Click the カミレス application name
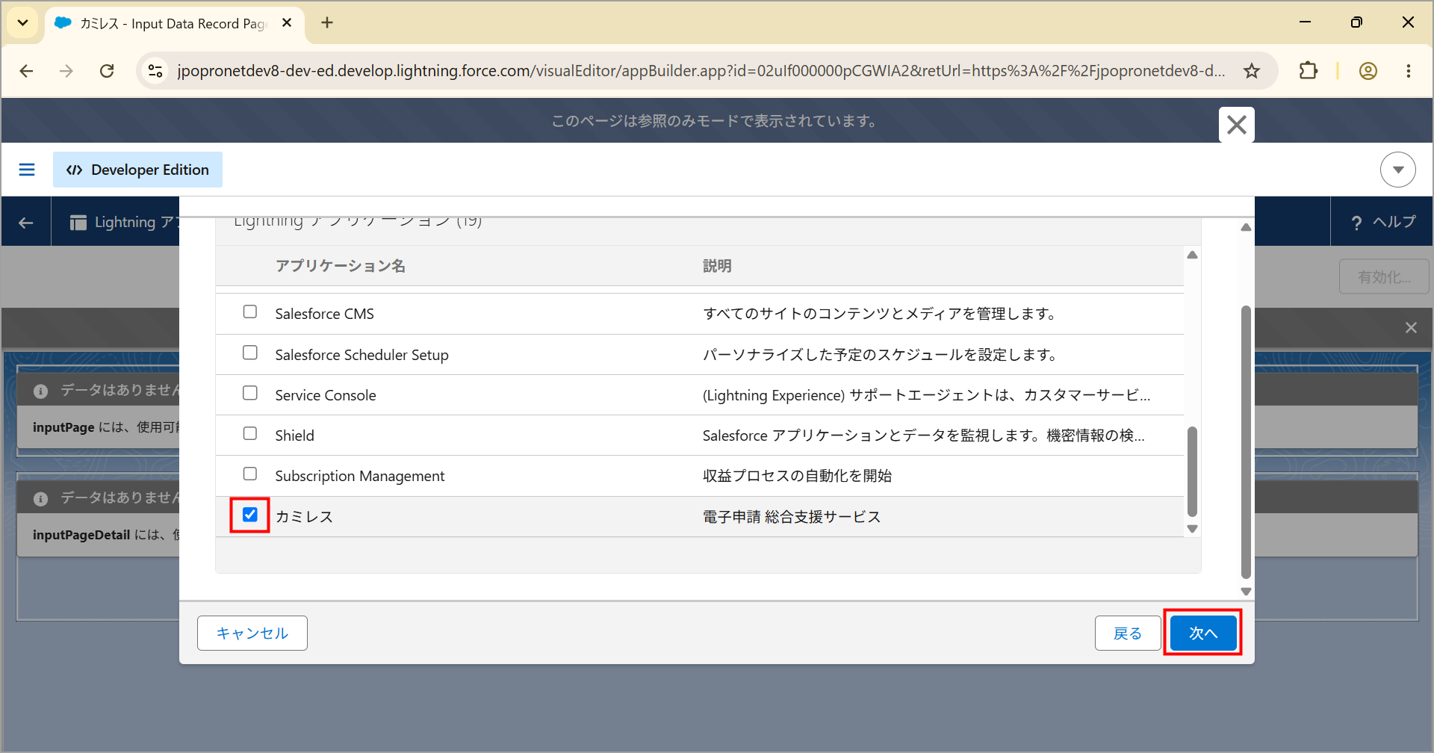Image resolution: width=1434 pixels, height=753 pixels. pyautogui.click(x=304, y=517)
